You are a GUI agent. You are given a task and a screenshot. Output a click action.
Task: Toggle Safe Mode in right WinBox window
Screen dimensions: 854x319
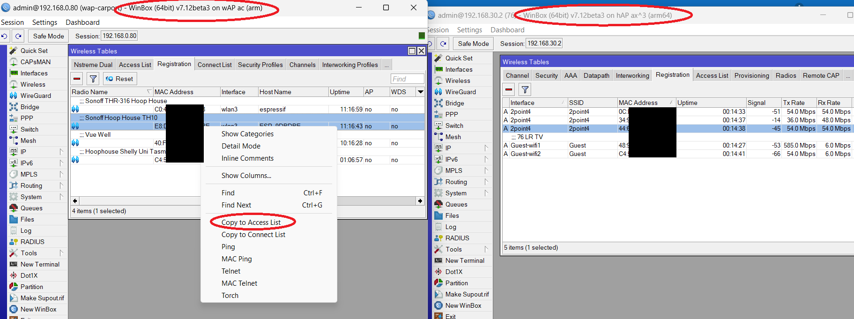tap(473, 44)
